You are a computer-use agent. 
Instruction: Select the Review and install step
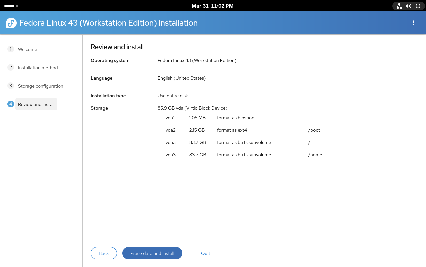pyautogui.click(x=36, y=104)
